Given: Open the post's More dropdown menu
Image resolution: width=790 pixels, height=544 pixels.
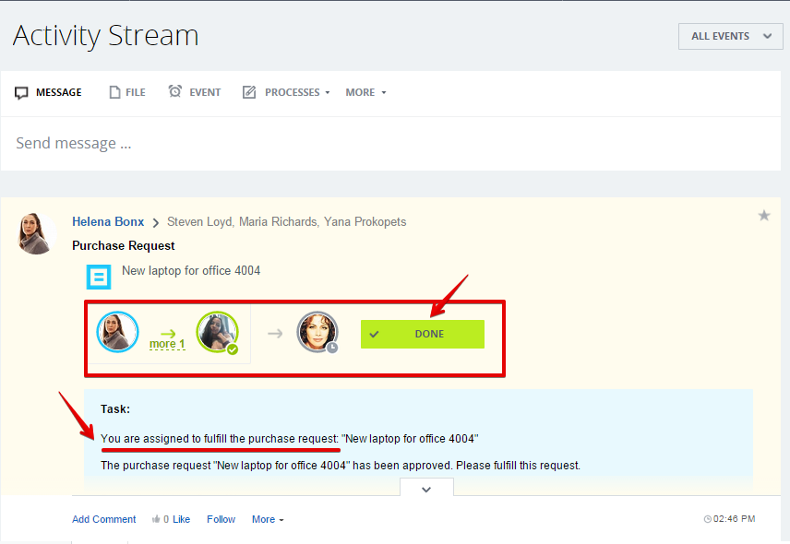Looking at the screenshot, I should [x=268, y=519].
